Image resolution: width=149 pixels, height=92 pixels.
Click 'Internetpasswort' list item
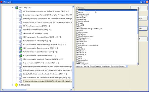pyautogui.click(x=84, y=38)
